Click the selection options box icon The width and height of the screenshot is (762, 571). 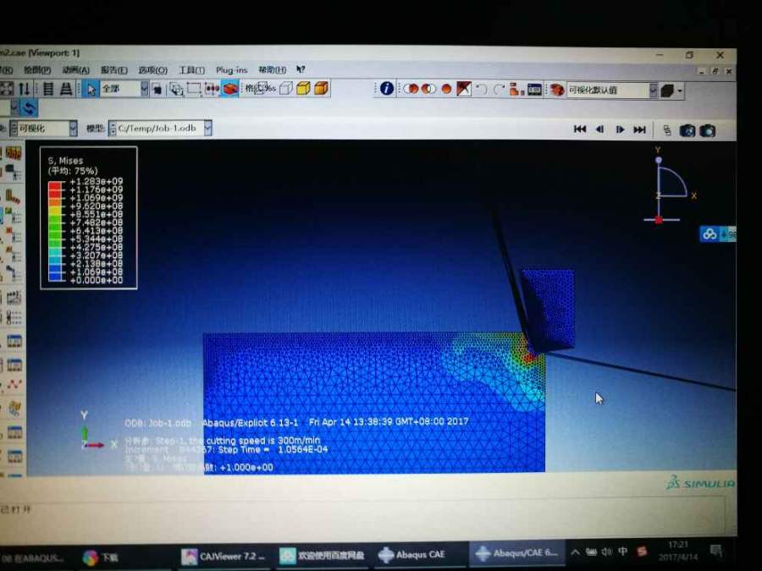point(157,89)
